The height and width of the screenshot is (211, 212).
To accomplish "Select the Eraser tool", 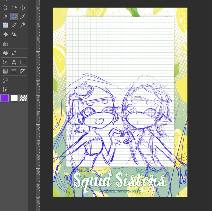I will 5,35.
